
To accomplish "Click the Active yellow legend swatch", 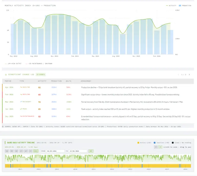I will pos(138,143).
